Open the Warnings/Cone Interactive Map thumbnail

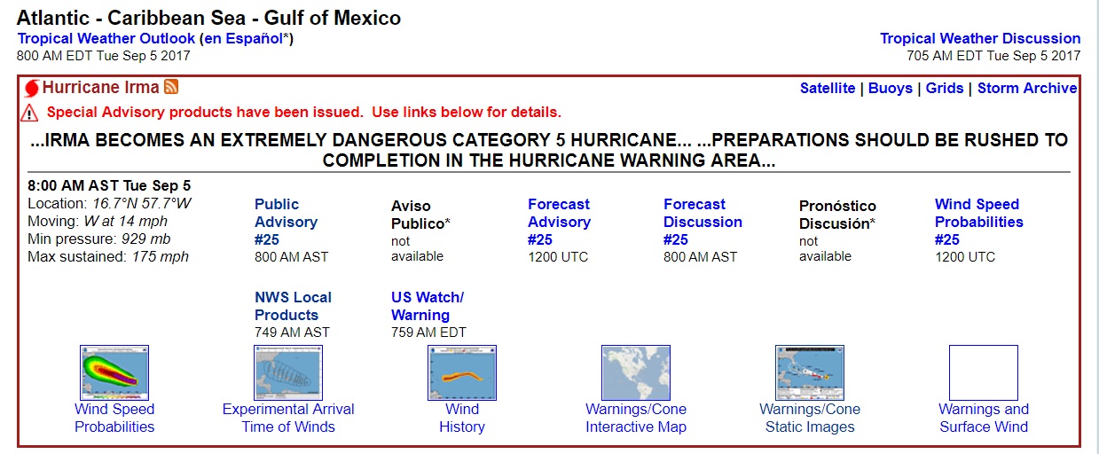(636, 372)
